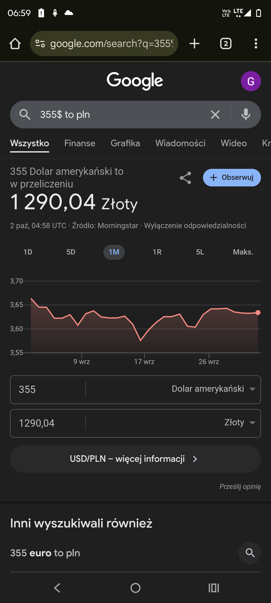The height and width of the screenshot is (603, 271).
Task: Tap the browser home icon
Action: pos(15,44)
